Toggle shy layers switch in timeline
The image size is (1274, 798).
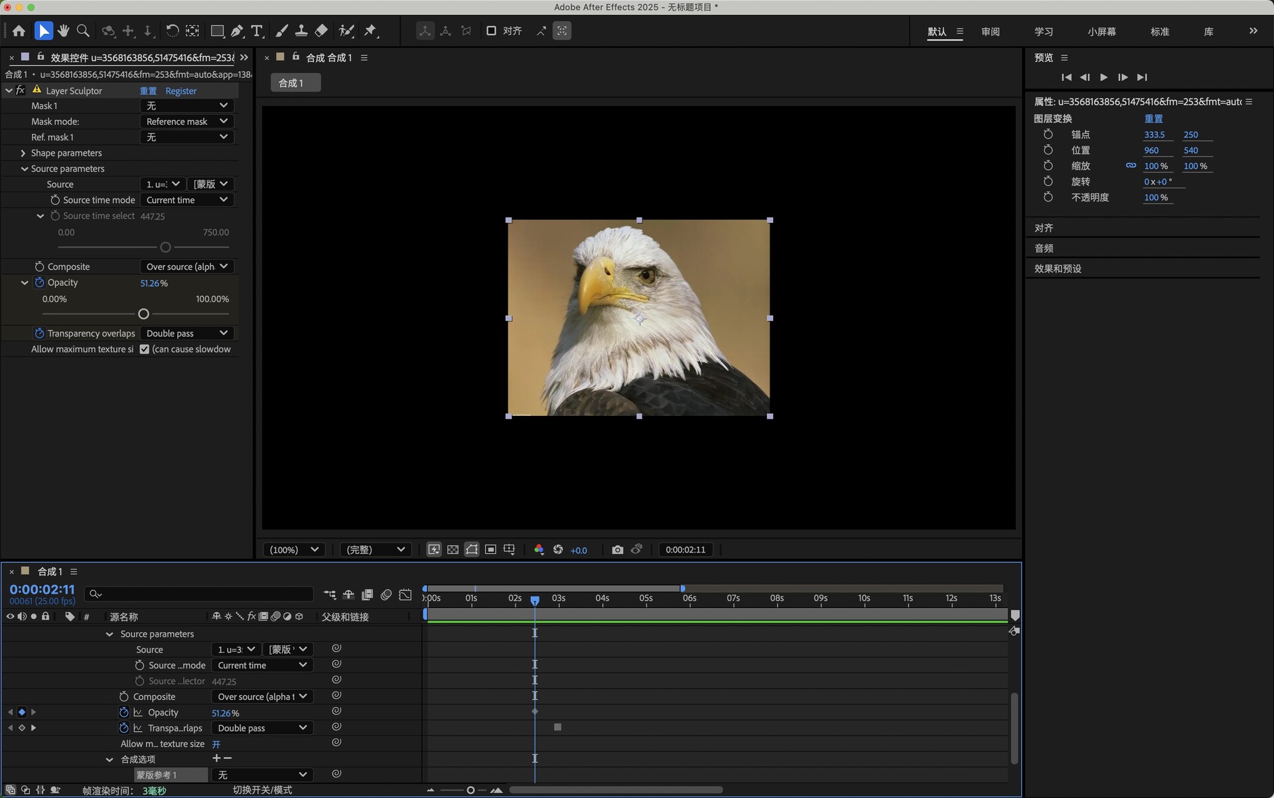[x=348, y=595]
